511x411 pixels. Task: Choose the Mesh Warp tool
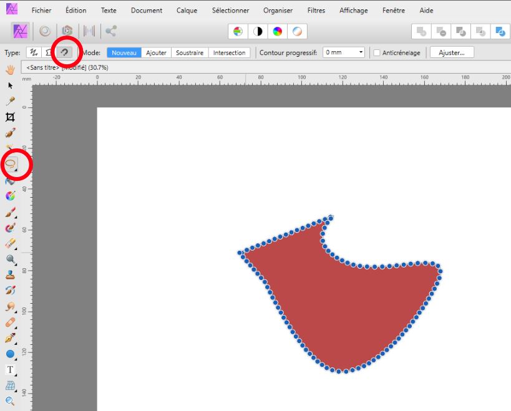tap(11, 385)
